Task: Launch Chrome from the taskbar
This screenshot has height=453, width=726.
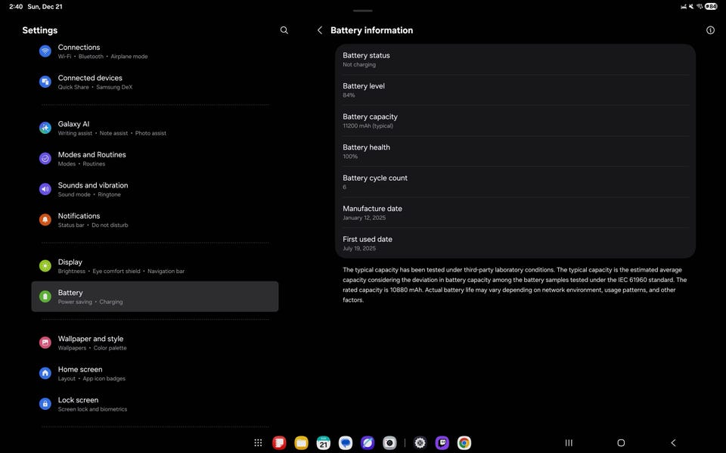Action: tap(464, 443)
